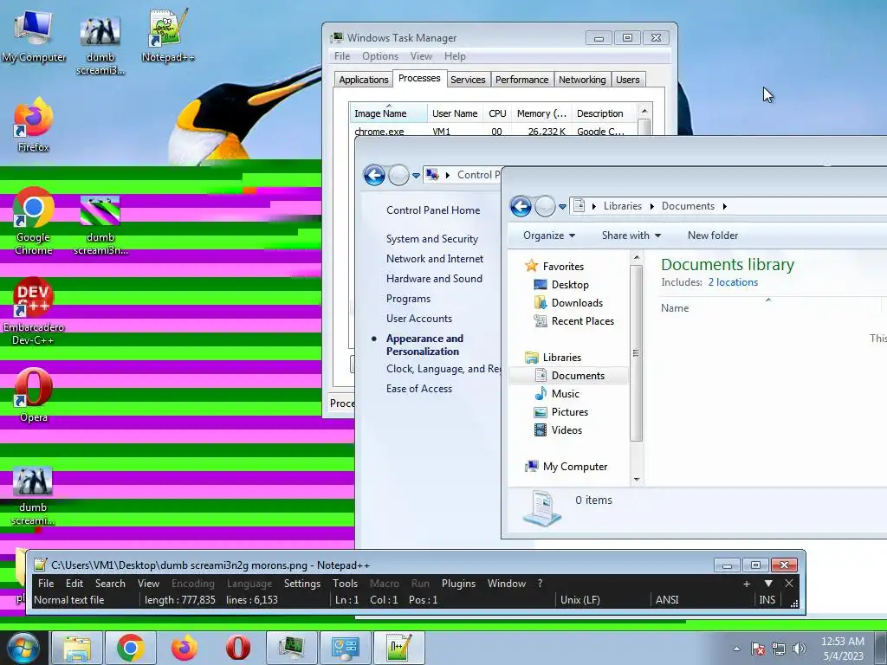Switch to Notepad++ taskbar button

coord(398,648)
